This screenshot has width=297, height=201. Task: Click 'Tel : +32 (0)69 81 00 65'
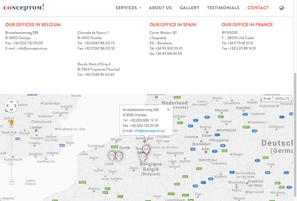tap(96, 75)
